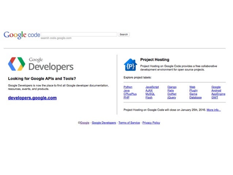Open the Plugin project label
This screenshot has height=175, width=233.
tap(194, 90)
